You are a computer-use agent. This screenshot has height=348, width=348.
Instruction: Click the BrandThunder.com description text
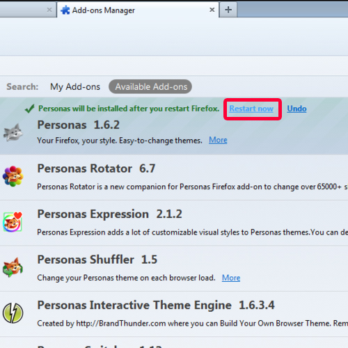(193, 323)
